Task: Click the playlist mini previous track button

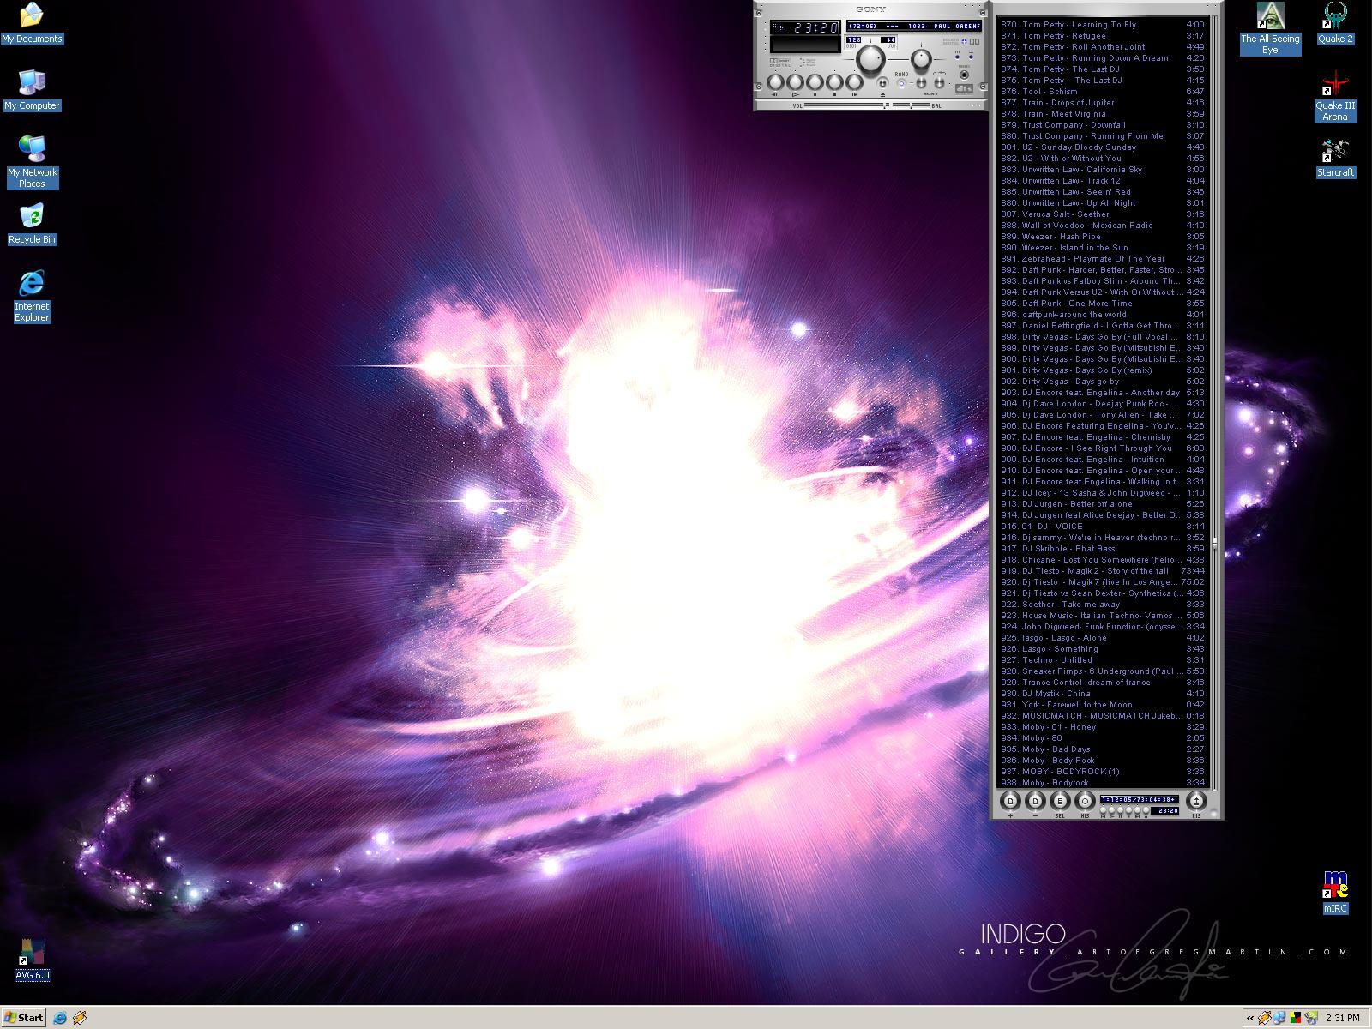Action: tap(1103, 809)
